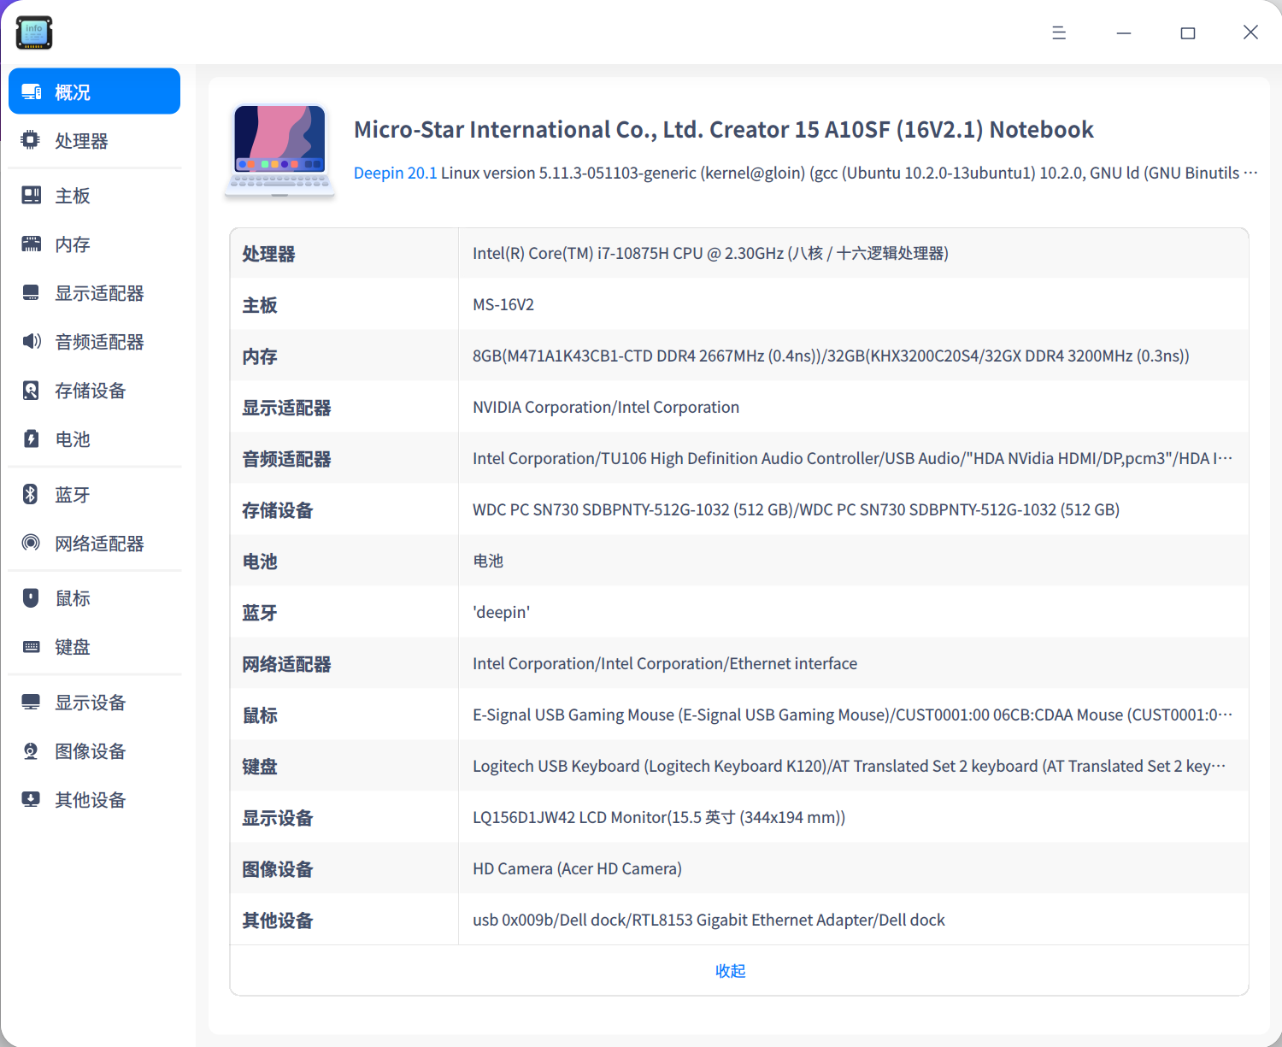Click the 'deepin' Bluetooth value

502,612
